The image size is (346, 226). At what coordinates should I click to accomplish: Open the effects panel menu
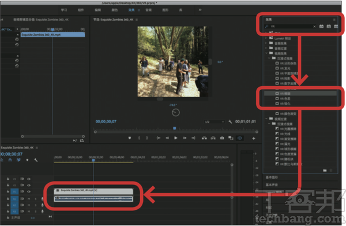[334, 20]
